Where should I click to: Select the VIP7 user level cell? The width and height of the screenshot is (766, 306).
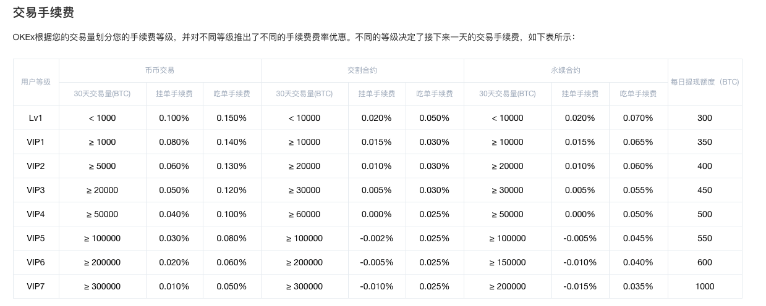(36, 286)
